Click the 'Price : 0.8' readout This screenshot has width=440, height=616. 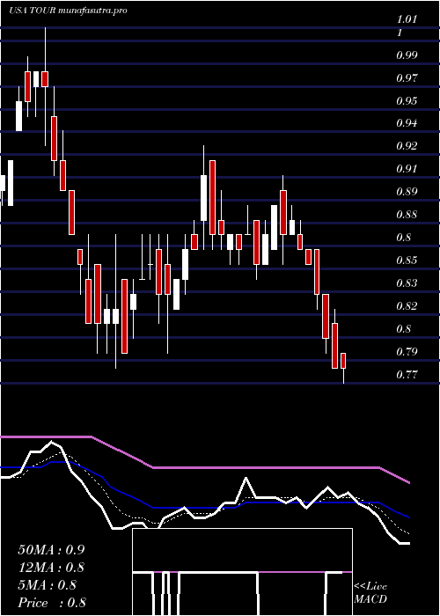(x=52, y=603)
